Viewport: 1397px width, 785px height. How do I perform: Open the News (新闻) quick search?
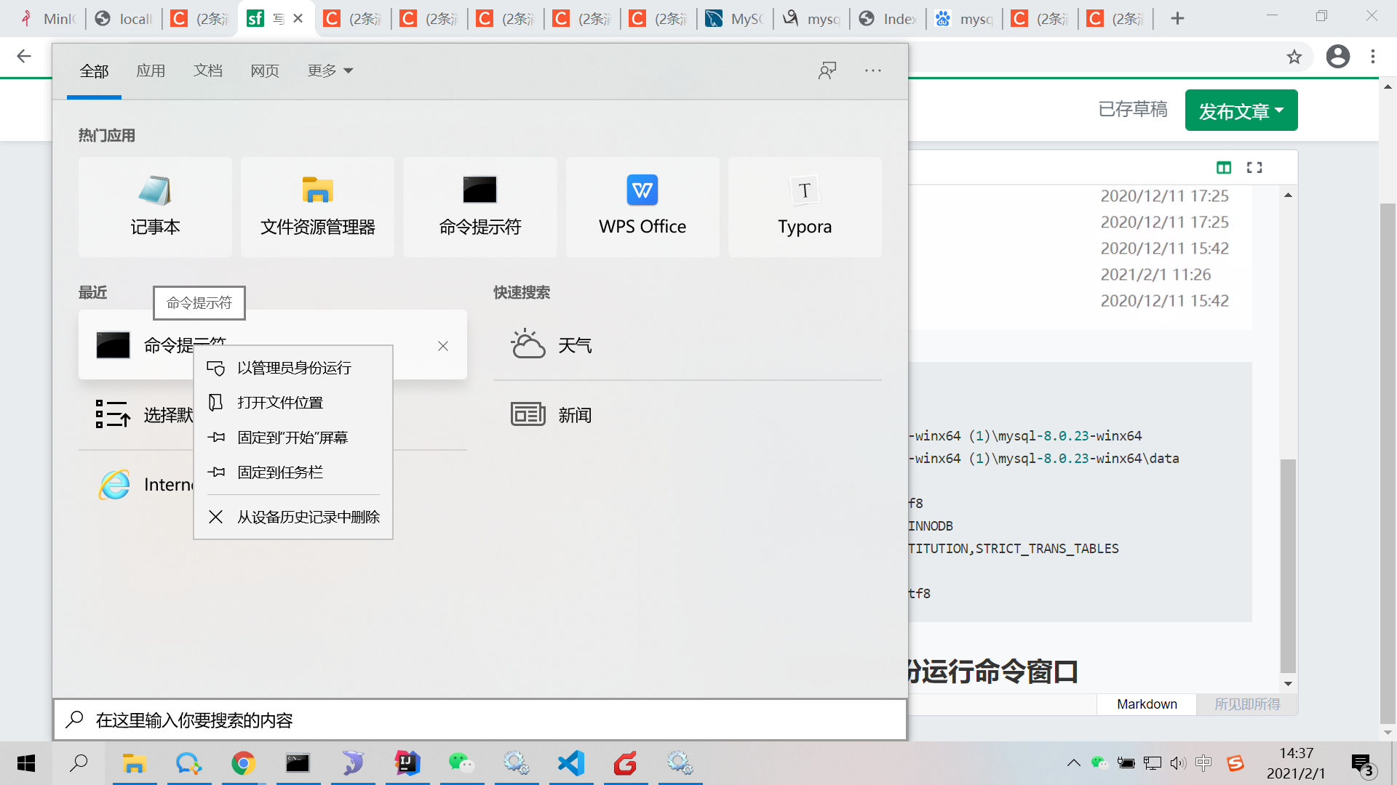click(x=575, y=415)
